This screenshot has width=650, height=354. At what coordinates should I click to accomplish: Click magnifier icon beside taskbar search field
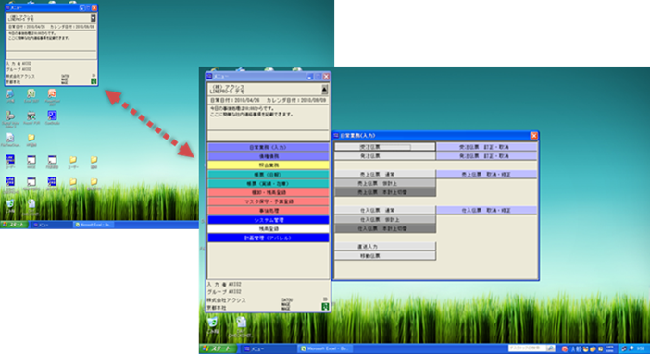click(x=551, y=348)
